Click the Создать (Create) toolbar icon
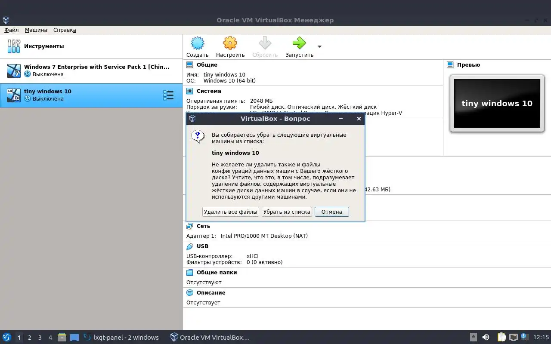 click(x=197, y=43)
